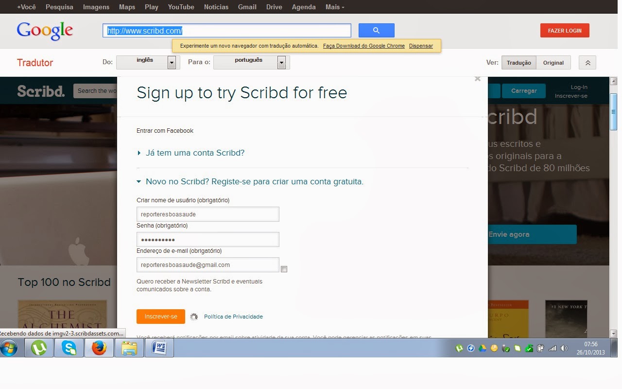622x389 pixels.
Task: Open Agenda in the Google bar
Action: point(304,7)
